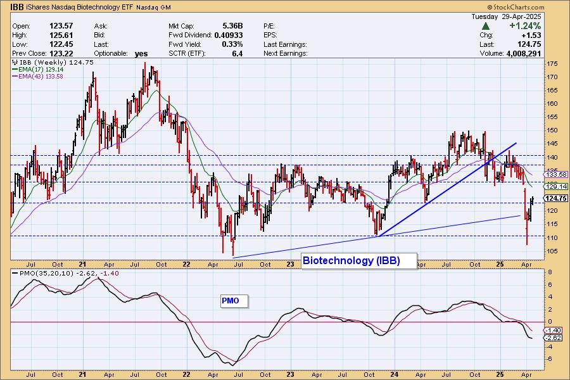
Task: Select the bold IBB ticker in the title
Action: (16, 7)
